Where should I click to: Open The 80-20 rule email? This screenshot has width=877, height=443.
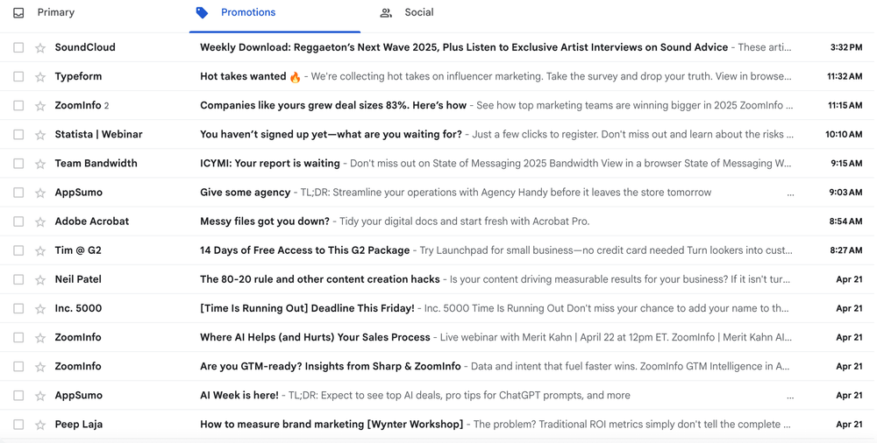click(320, 280)
